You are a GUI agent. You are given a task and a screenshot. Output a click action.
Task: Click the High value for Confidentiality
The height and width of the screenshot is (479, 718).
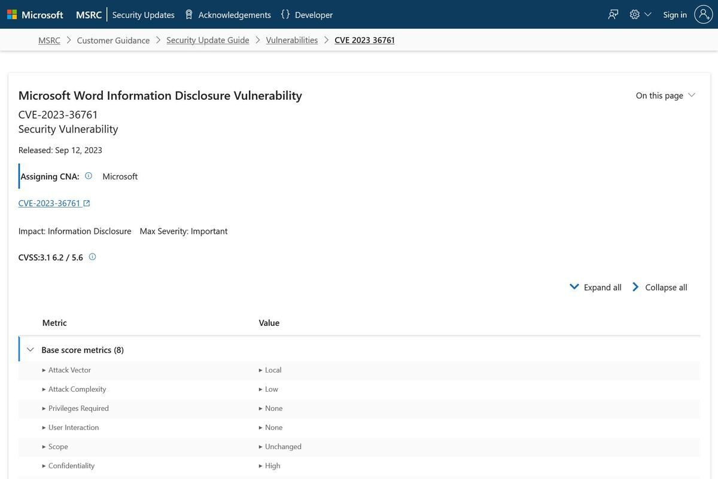(272, 466)
